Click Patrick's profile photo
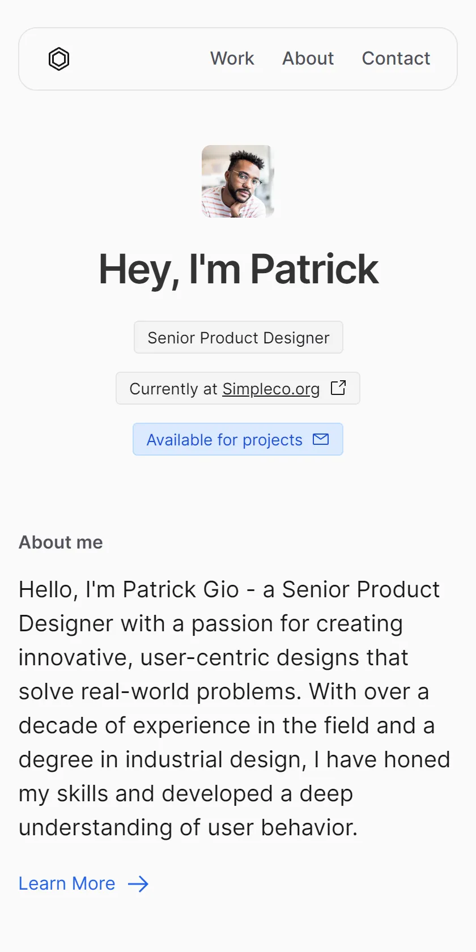 238,181
